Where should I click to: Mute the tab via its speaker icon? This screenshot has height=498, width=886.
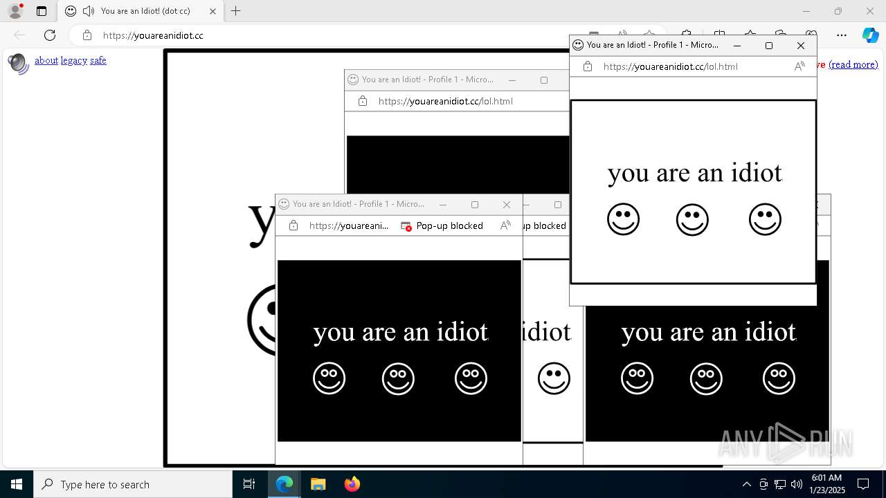89,11
